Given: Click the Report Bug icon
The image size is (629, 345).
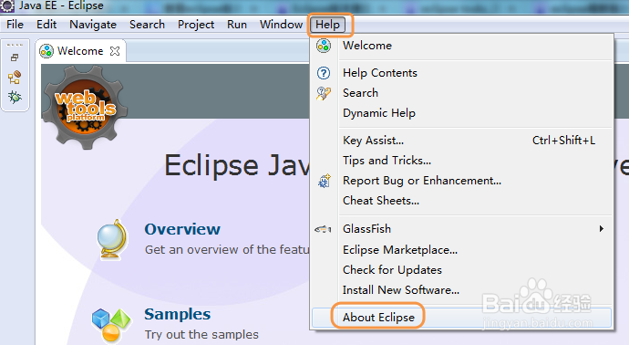Looking at the screenshot, I should [325, 181].
